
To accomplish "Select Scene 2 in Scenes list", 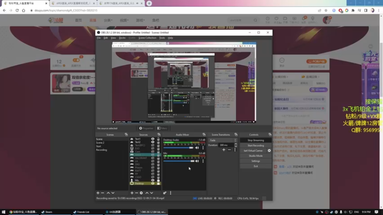I will click(100, 142).
